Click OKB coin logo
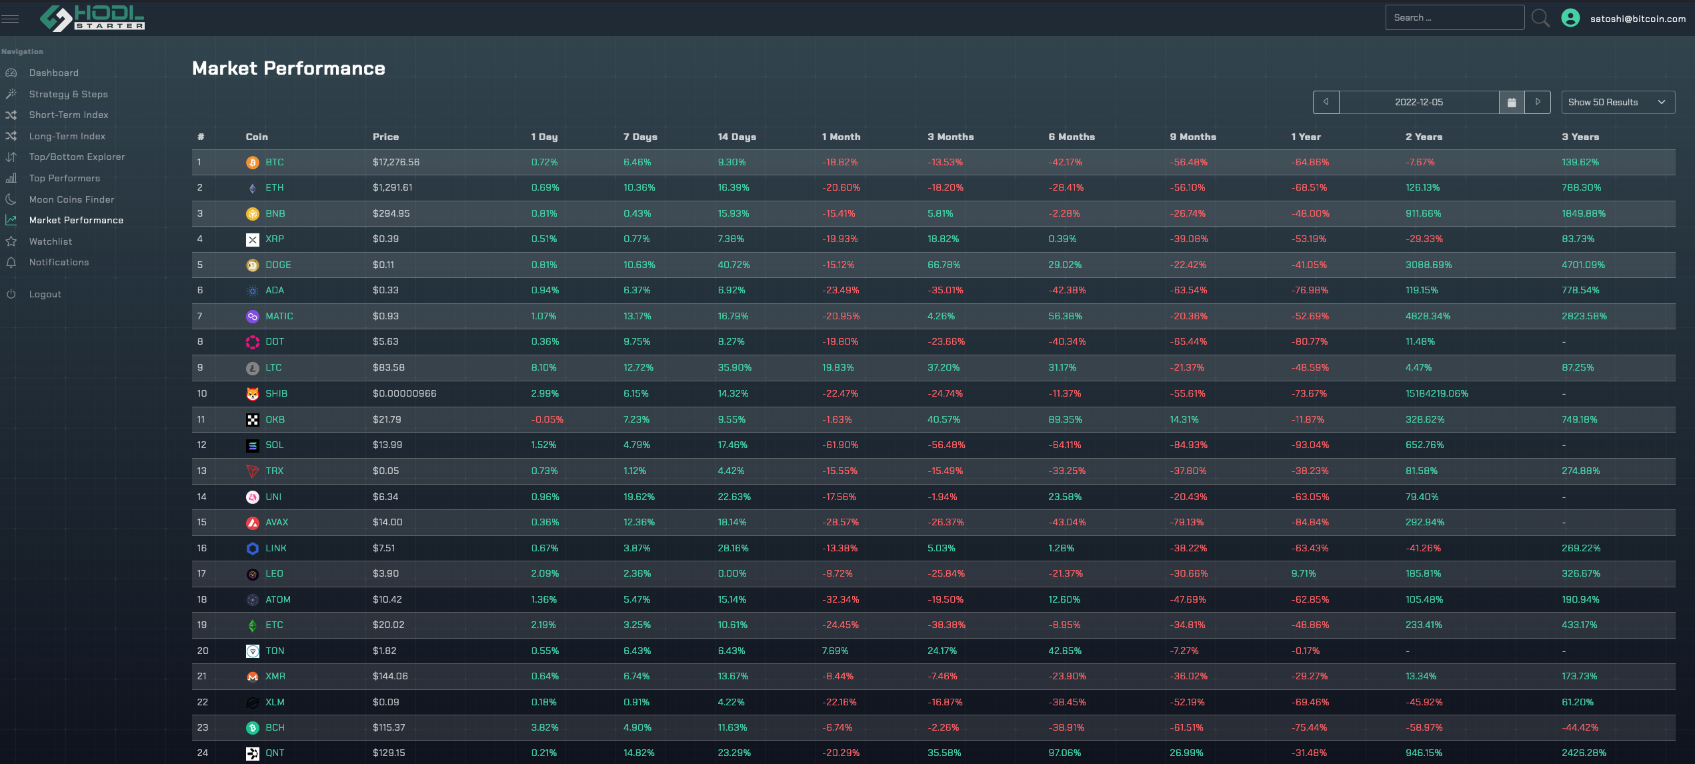 [252, 420]
